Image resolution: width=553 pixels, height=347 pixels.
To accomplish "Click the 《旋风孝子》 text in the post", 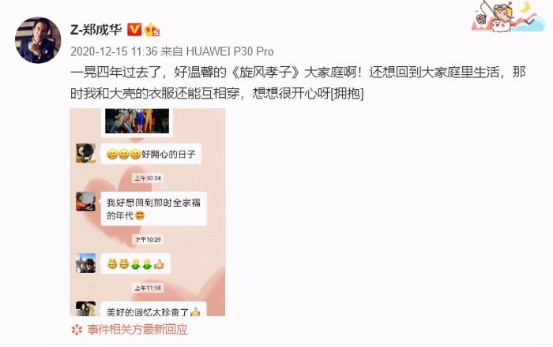I will (x=265, y=72).
